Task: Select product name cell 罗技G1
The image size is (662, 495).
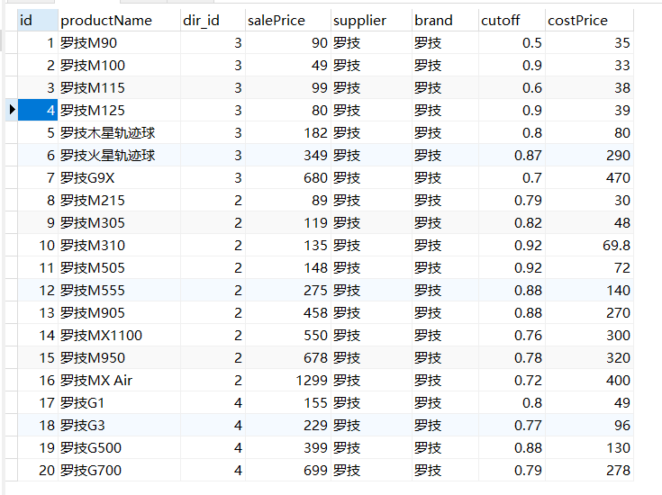Action: click(119, 403)
